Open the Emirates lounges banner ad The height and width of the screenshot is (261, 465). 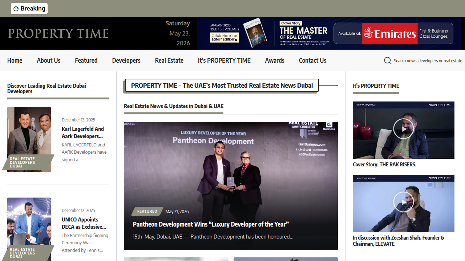click(393, 33)
